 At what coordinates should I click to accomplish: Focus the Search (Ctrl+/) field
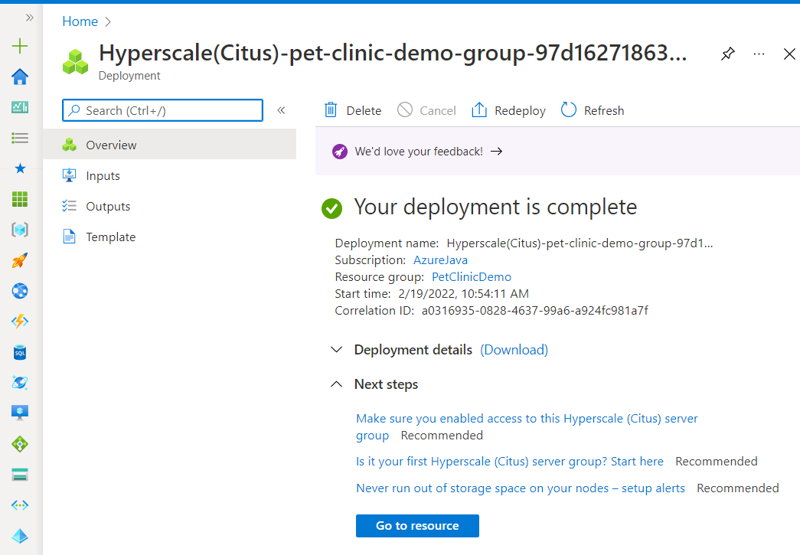tap(163, 110)
